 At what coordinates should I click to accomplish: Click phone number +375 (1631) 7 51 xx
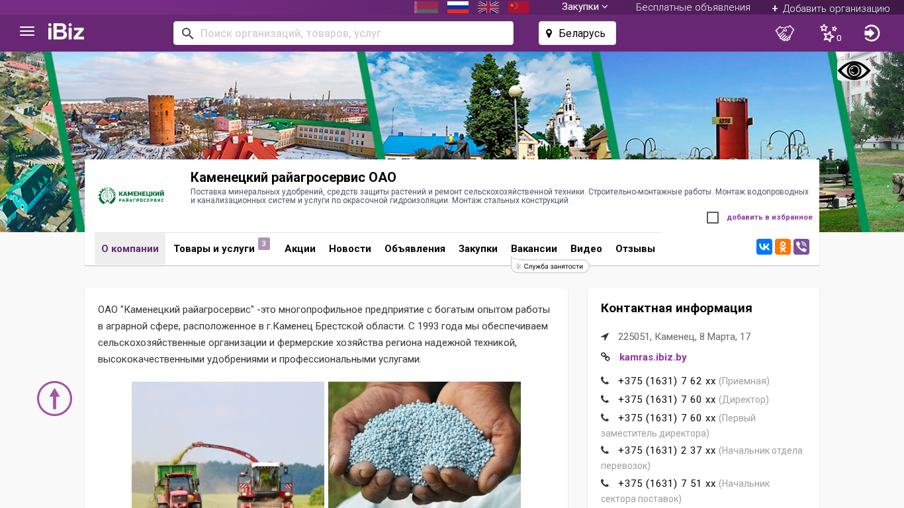pyautogui.click(x=667, y=484)
